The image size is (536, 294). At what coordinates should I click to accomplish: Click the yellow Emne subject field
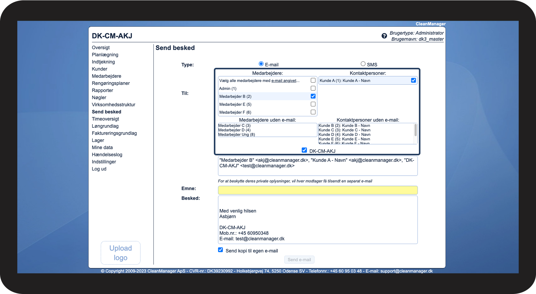click(318, 190)
